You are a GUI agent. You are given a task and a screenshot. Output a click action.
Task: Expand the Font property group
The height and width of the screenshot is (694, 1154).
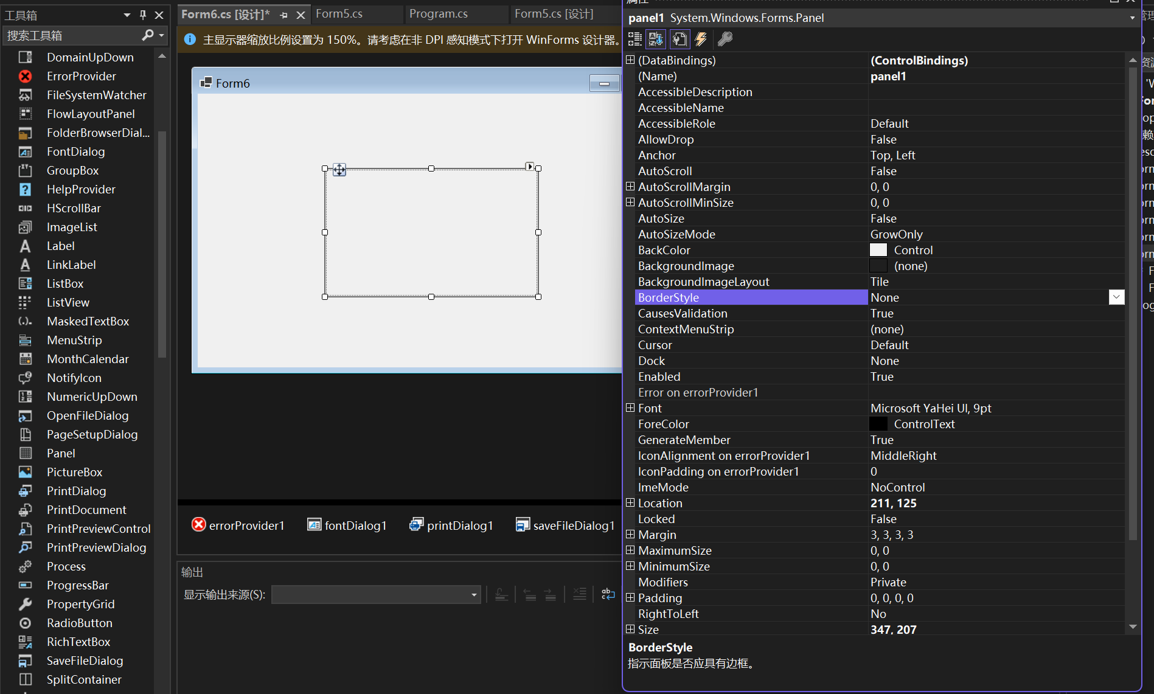click(630, 408)
